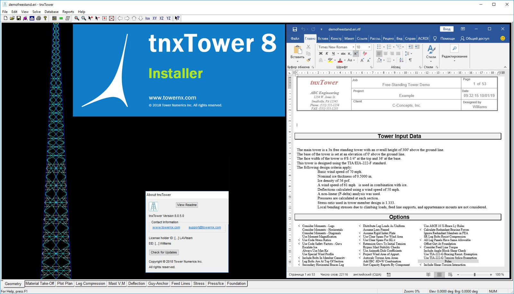Screen dimensions: 514x294
Task: Click the XY view toolbar button
Action: coord(155,18)
